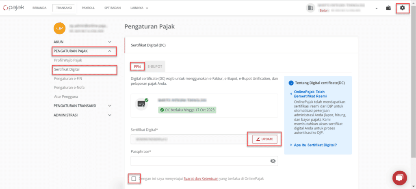Image resolution: width=416 pixels, height=189 pixels.
Task: Open the wallet icon in header
Action: click(x=388, y=8)
